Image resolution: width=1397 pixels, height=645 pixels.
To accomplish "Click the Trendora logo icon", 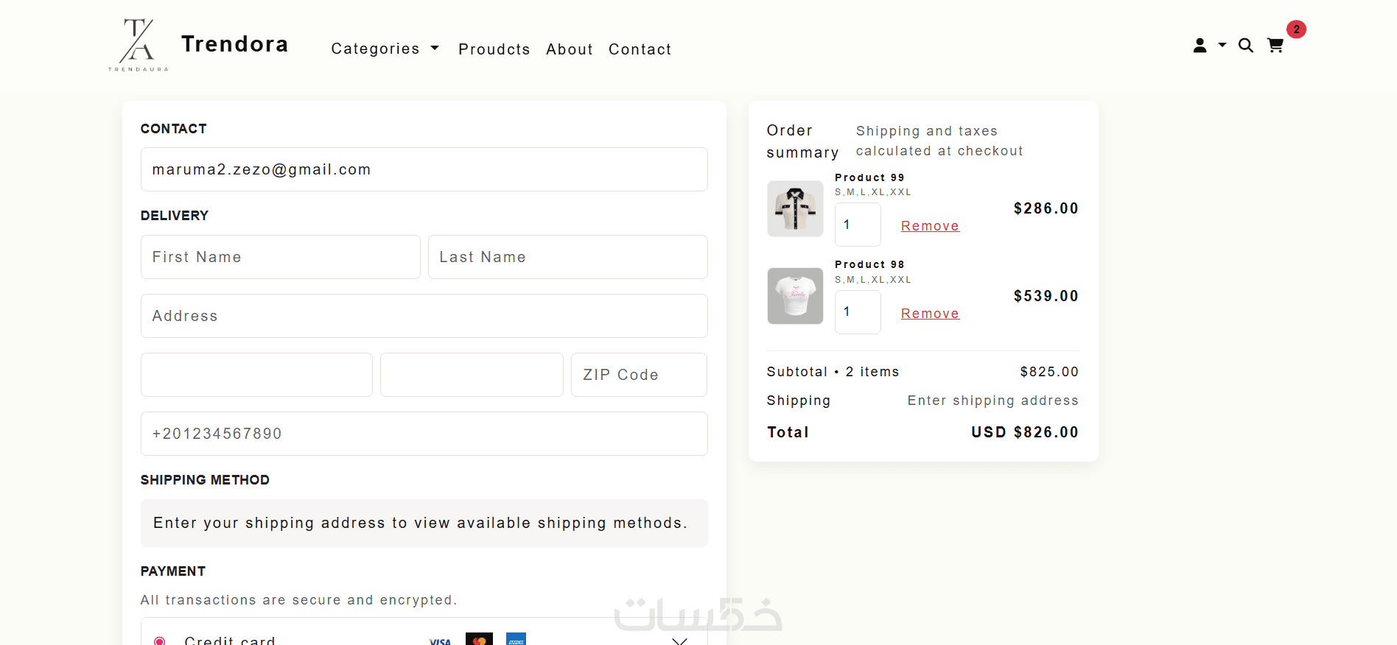I will click(x=139, y=45).
